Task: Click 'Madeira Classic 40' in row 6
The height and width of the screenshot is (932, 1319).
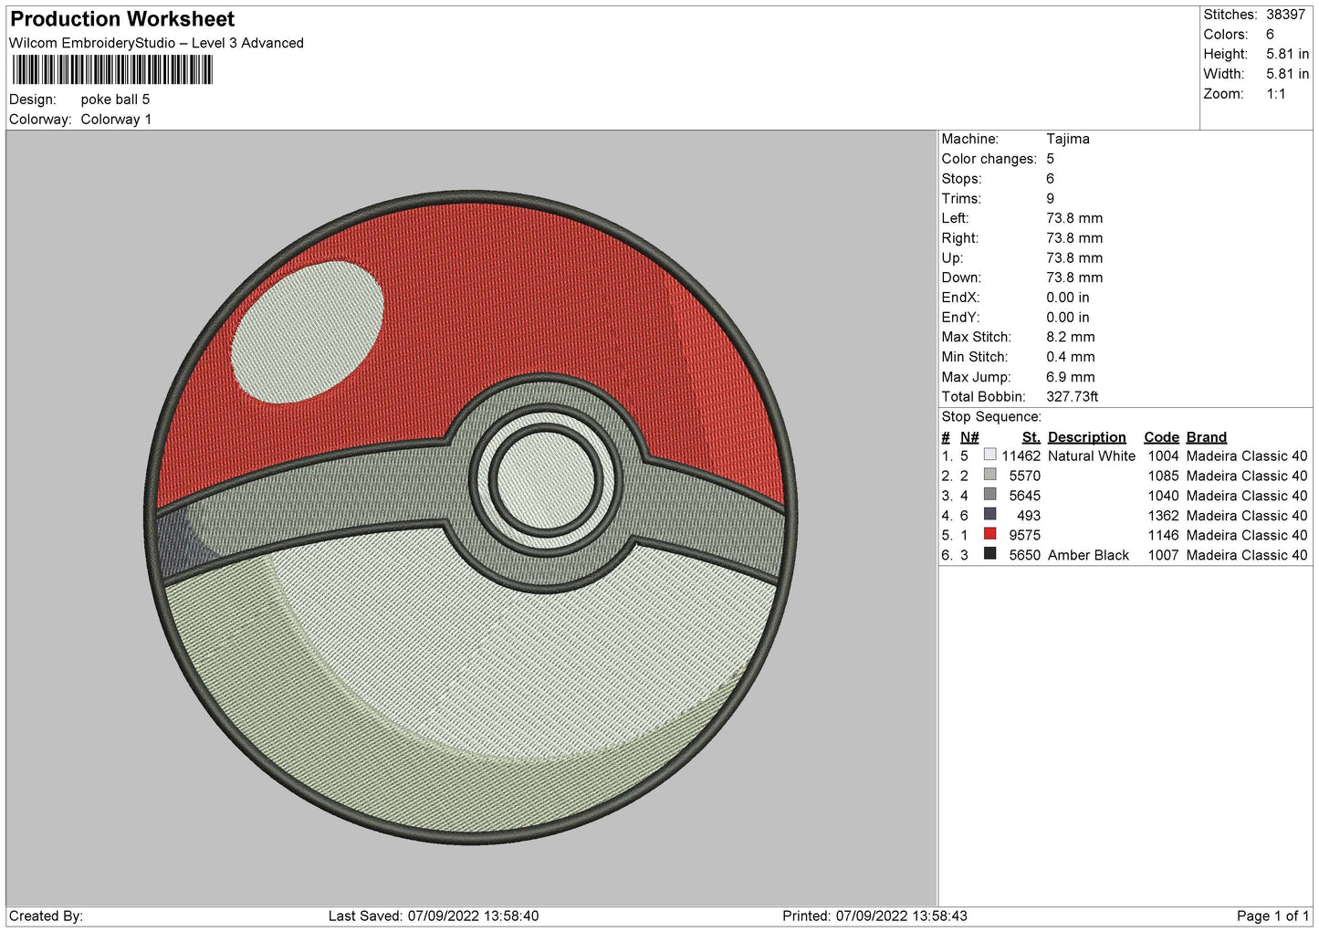Action: pyautogui.click(x=1247, y=556)
